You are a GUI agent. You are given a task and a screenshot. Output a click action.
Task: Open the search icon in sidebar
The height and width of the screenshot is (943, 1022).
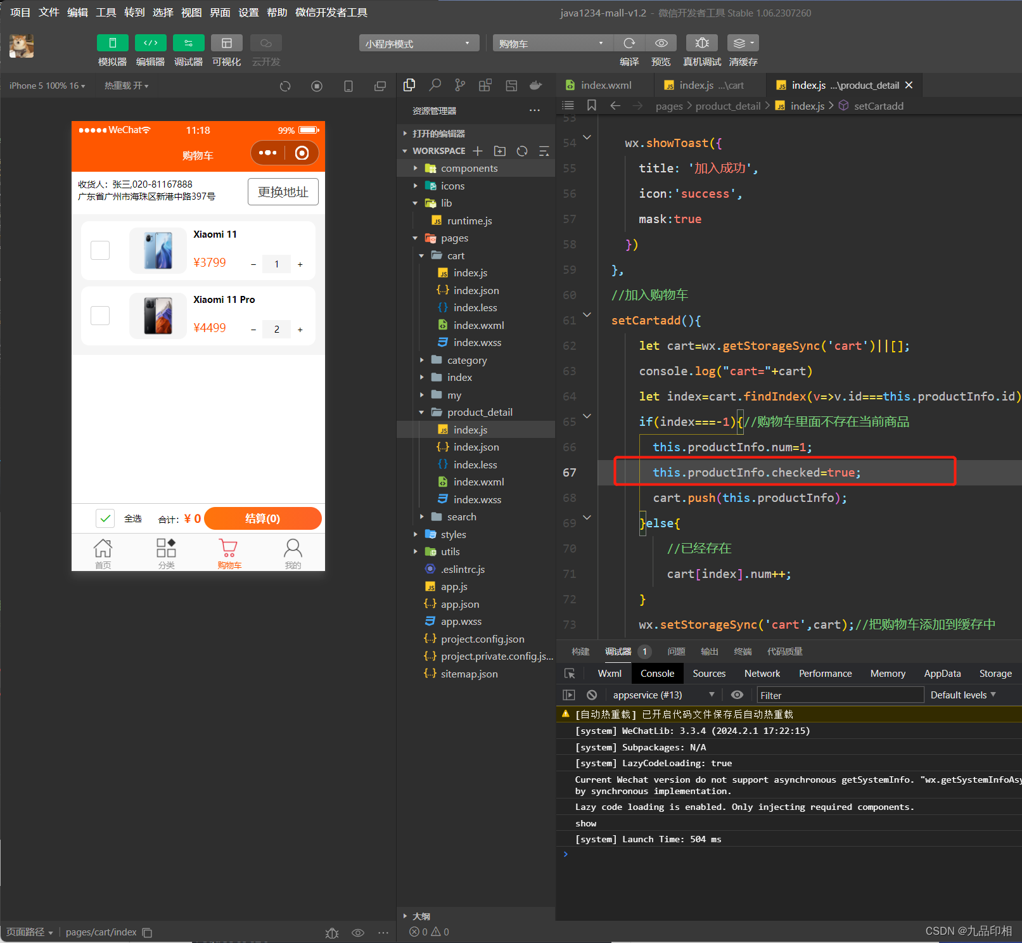(x=435, y=85)
